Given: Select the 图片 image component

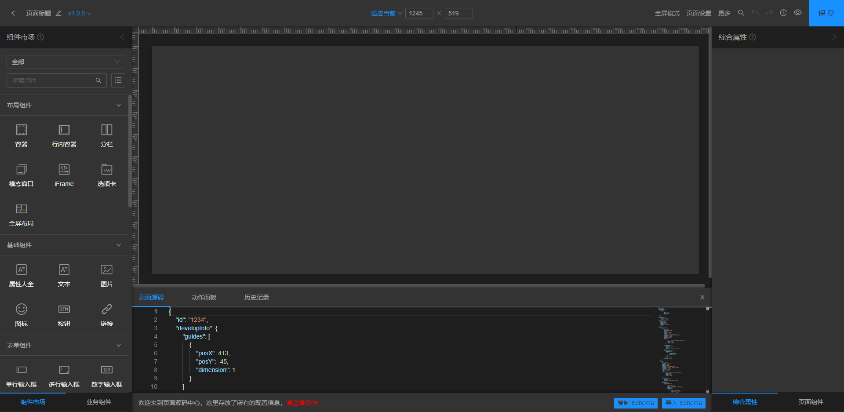Looking at the screenshot, I should pyautogui.click(x=107, y=276).
